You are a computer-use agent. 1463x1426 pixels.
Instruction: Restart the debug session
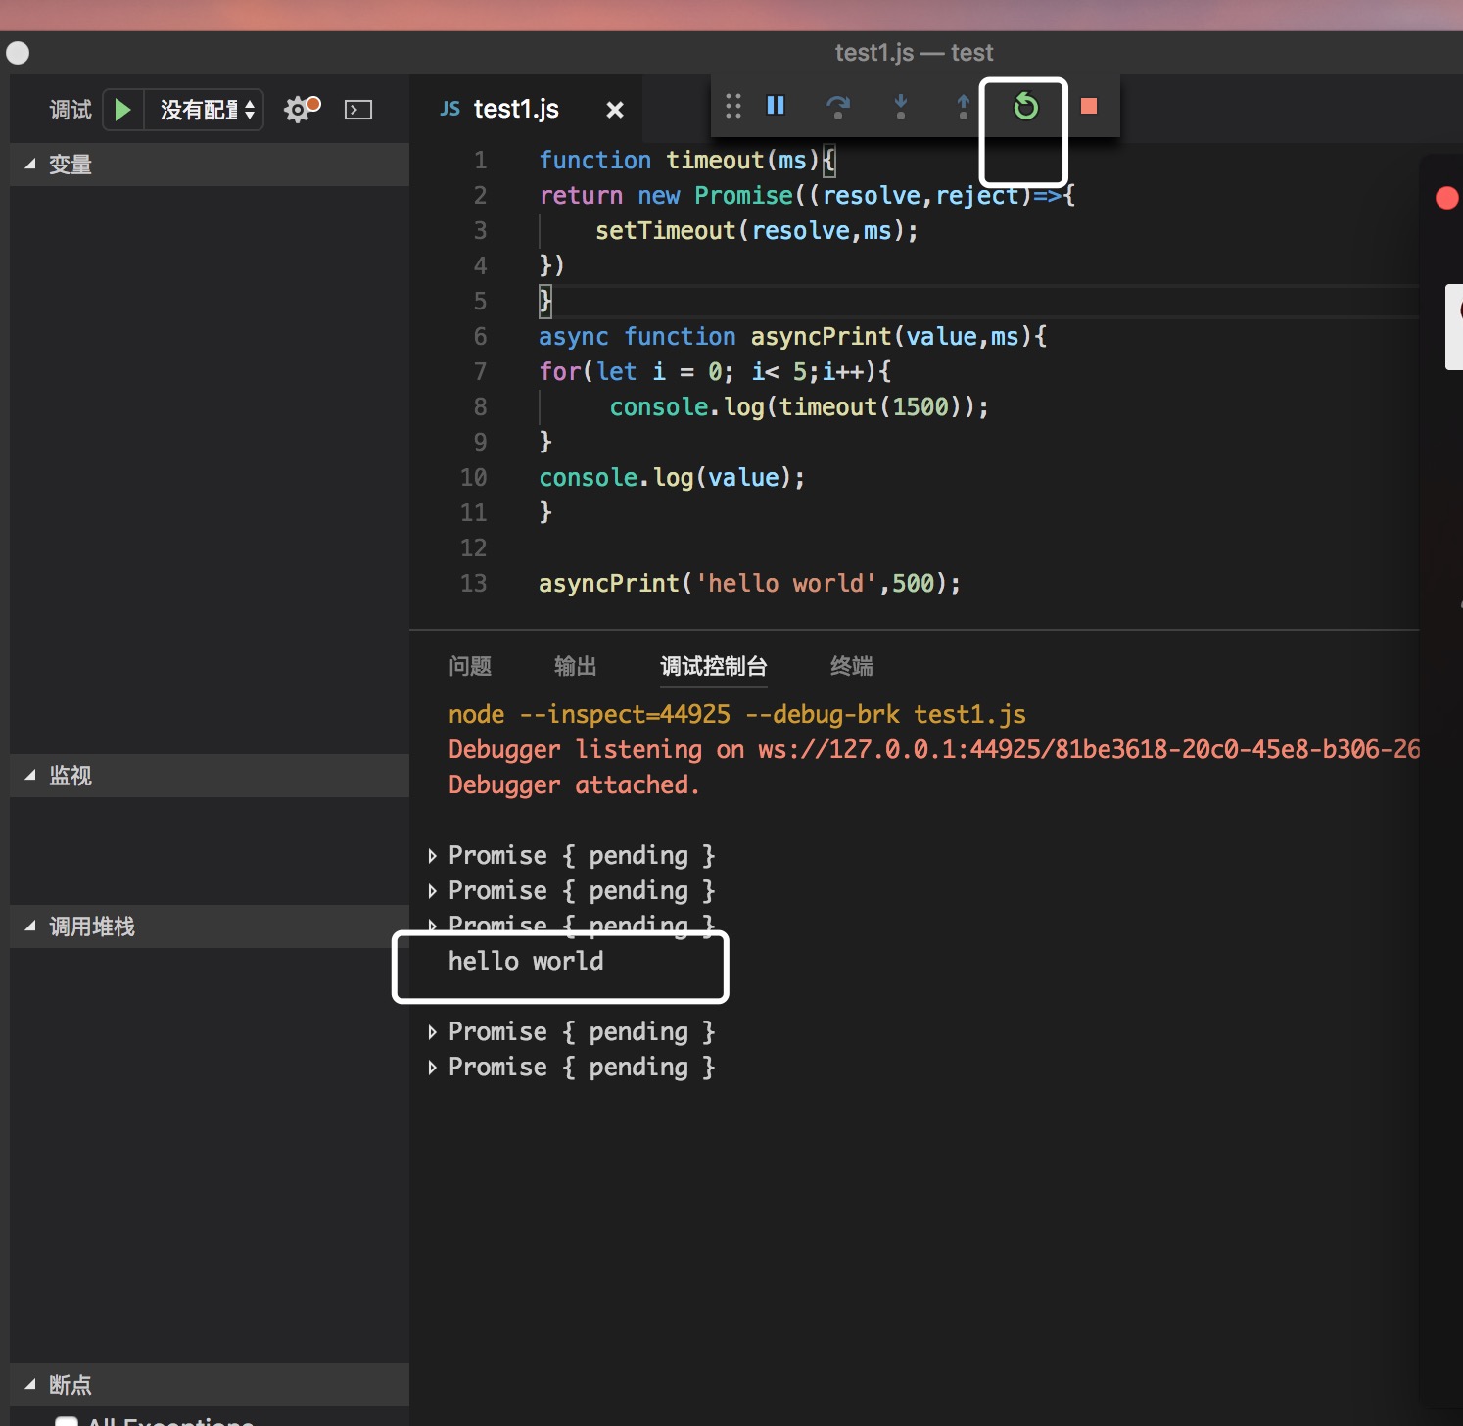pos(1023,108)
